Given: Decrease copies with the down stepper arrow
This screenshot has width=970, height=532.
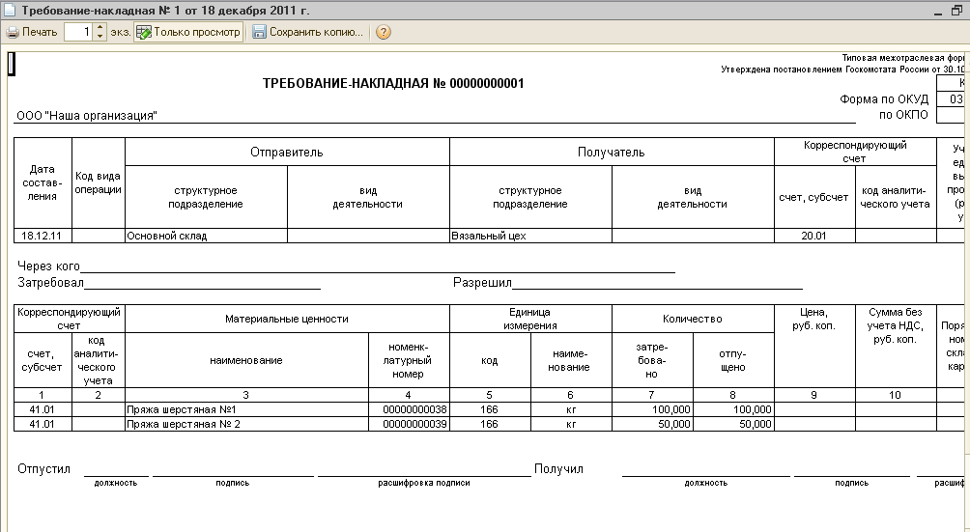Looking at the screenshot, I should pyautogui.click(x=100, y=37).
